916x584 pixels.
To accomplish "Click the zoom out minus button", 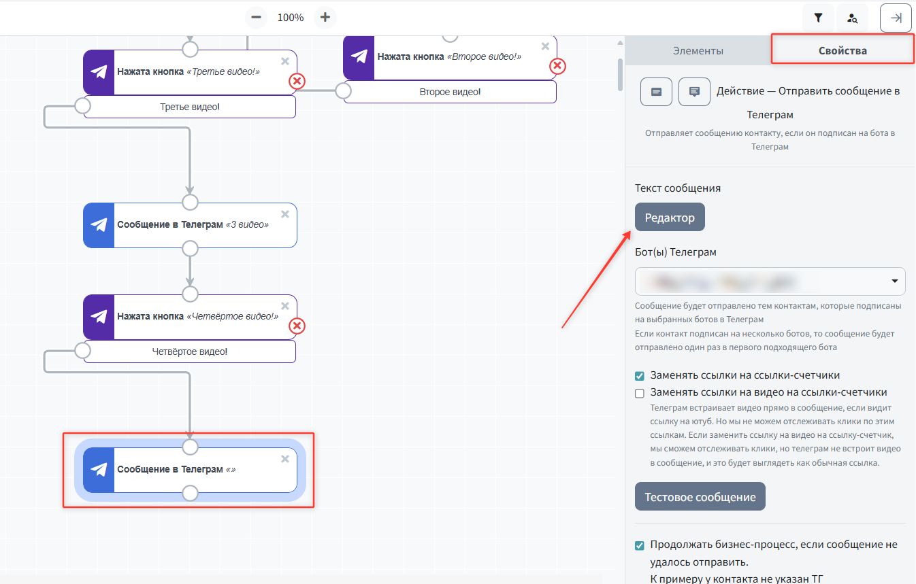I will pos(255,17).
